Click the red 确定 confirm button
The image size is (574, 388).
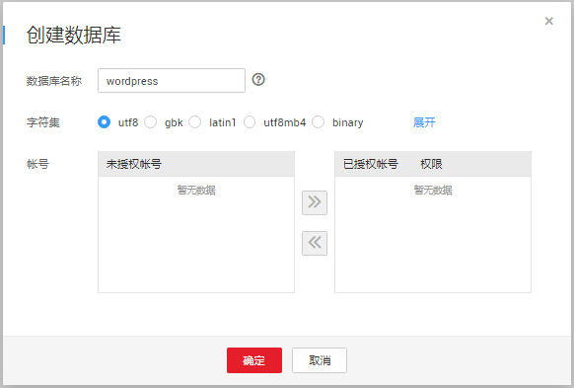[x=254, y=360]
